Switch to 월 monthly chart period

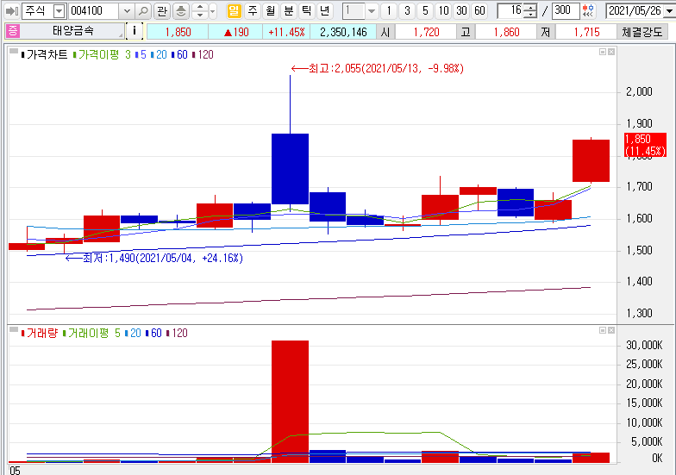point(271,10)
